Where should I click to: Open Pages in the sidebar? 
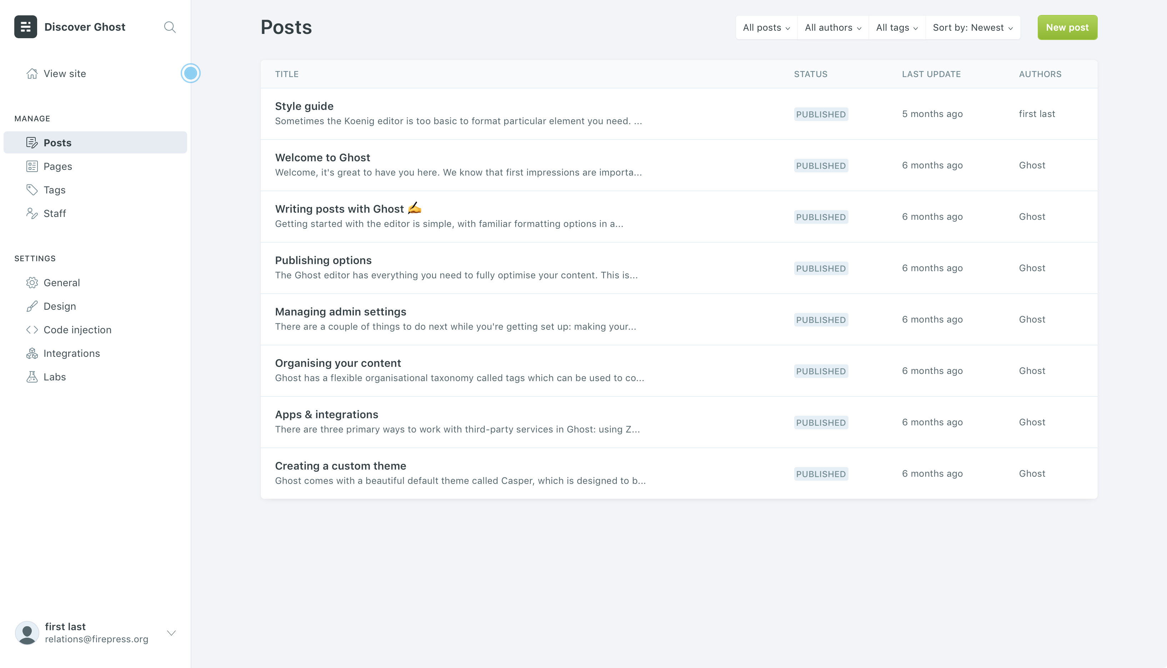95,166
